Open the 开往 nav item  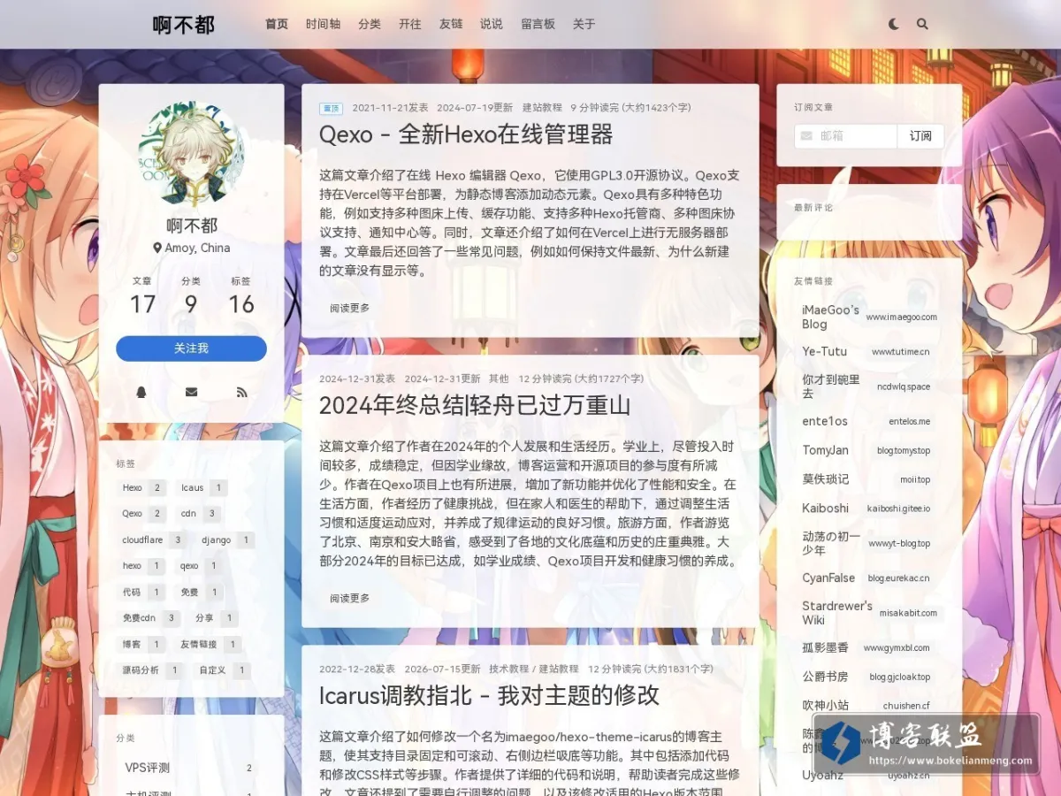pos(410,25)
